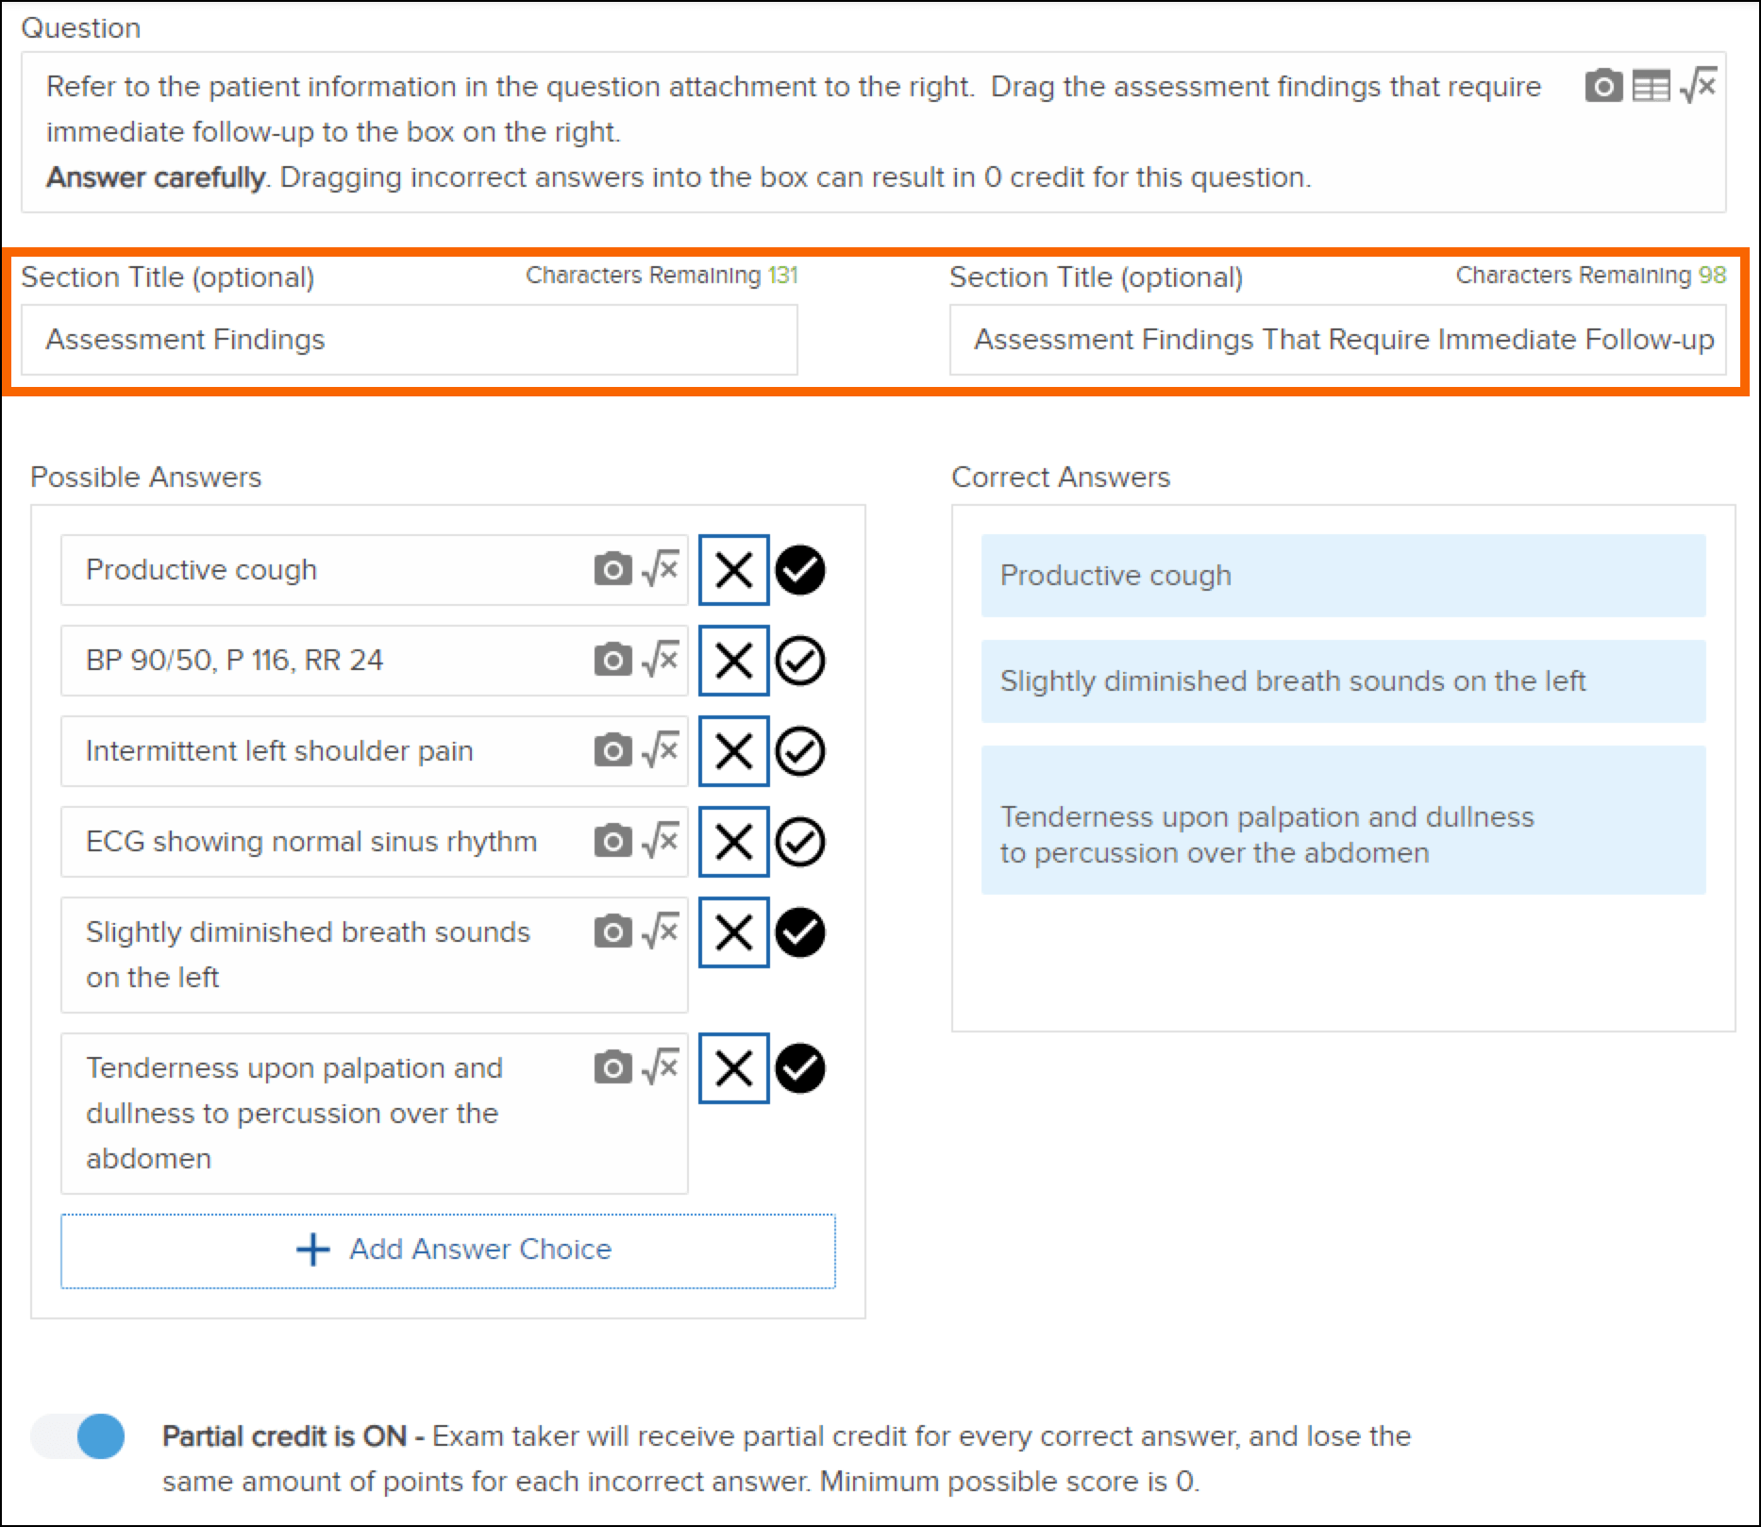This screenshot has width=1761, height=1527.
Task: Mark Intermittent left shoulder pain as correct
Action: click(x=800, y=750)
